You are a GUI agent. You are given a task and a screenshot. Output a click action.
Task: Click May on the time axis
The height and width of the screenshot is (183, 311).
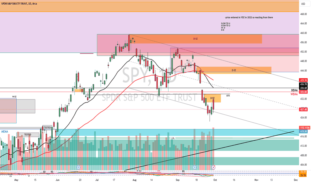tap(16, 180)
